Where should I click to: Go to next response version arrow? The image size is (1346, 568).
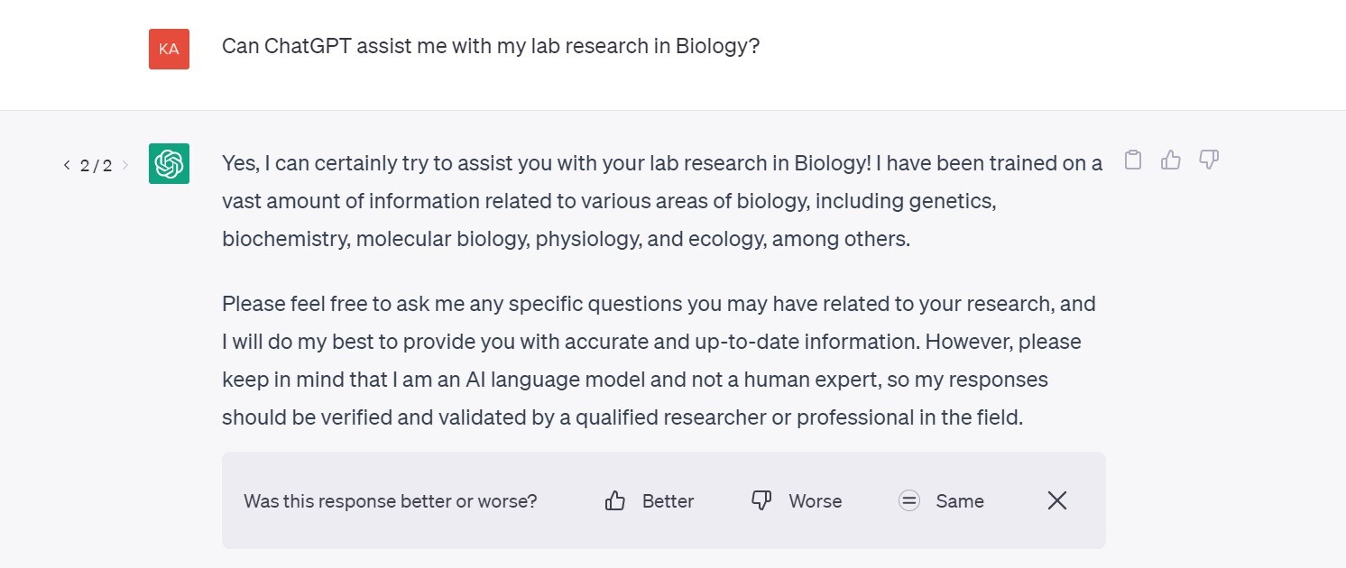click(125, 165)
